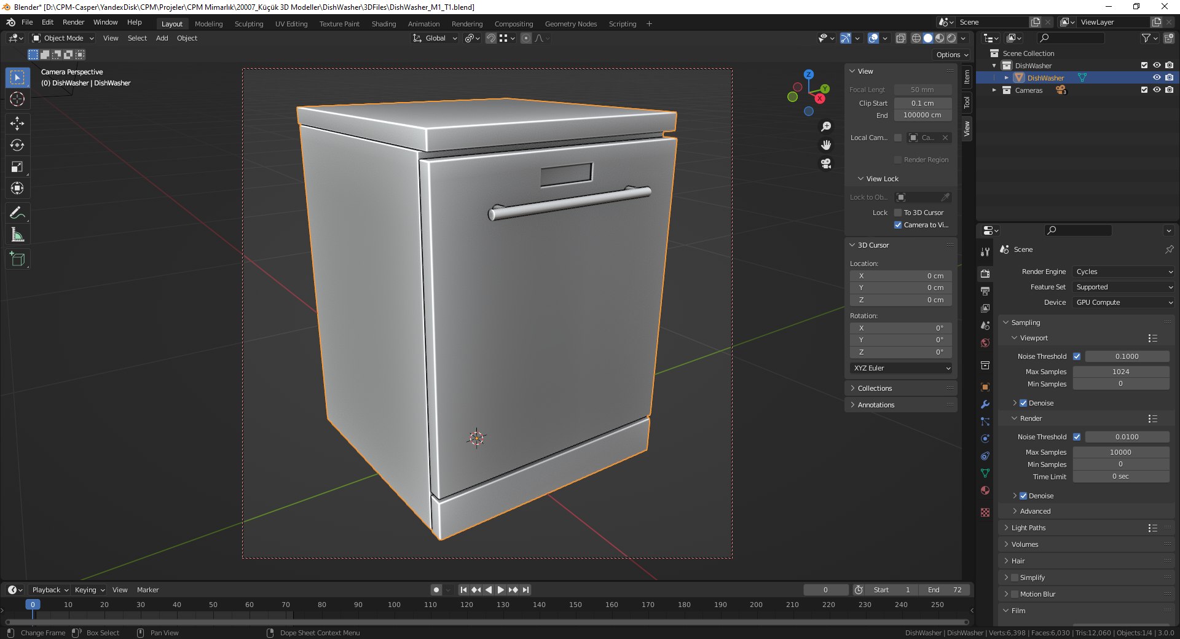
Task: Toggle camera view with the camera icon
Action: [826, 163]
